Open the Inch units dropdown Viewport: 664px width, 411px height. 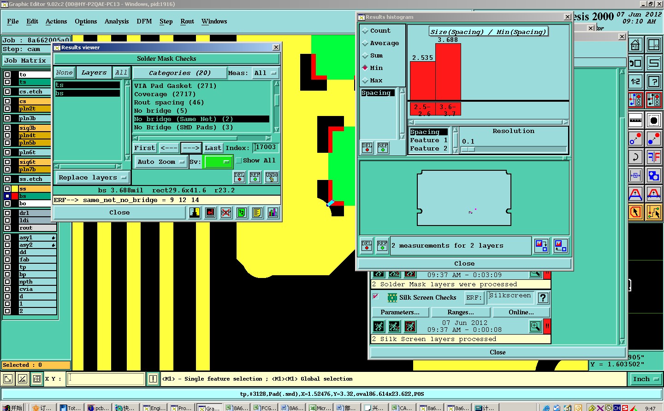point(646,379)
